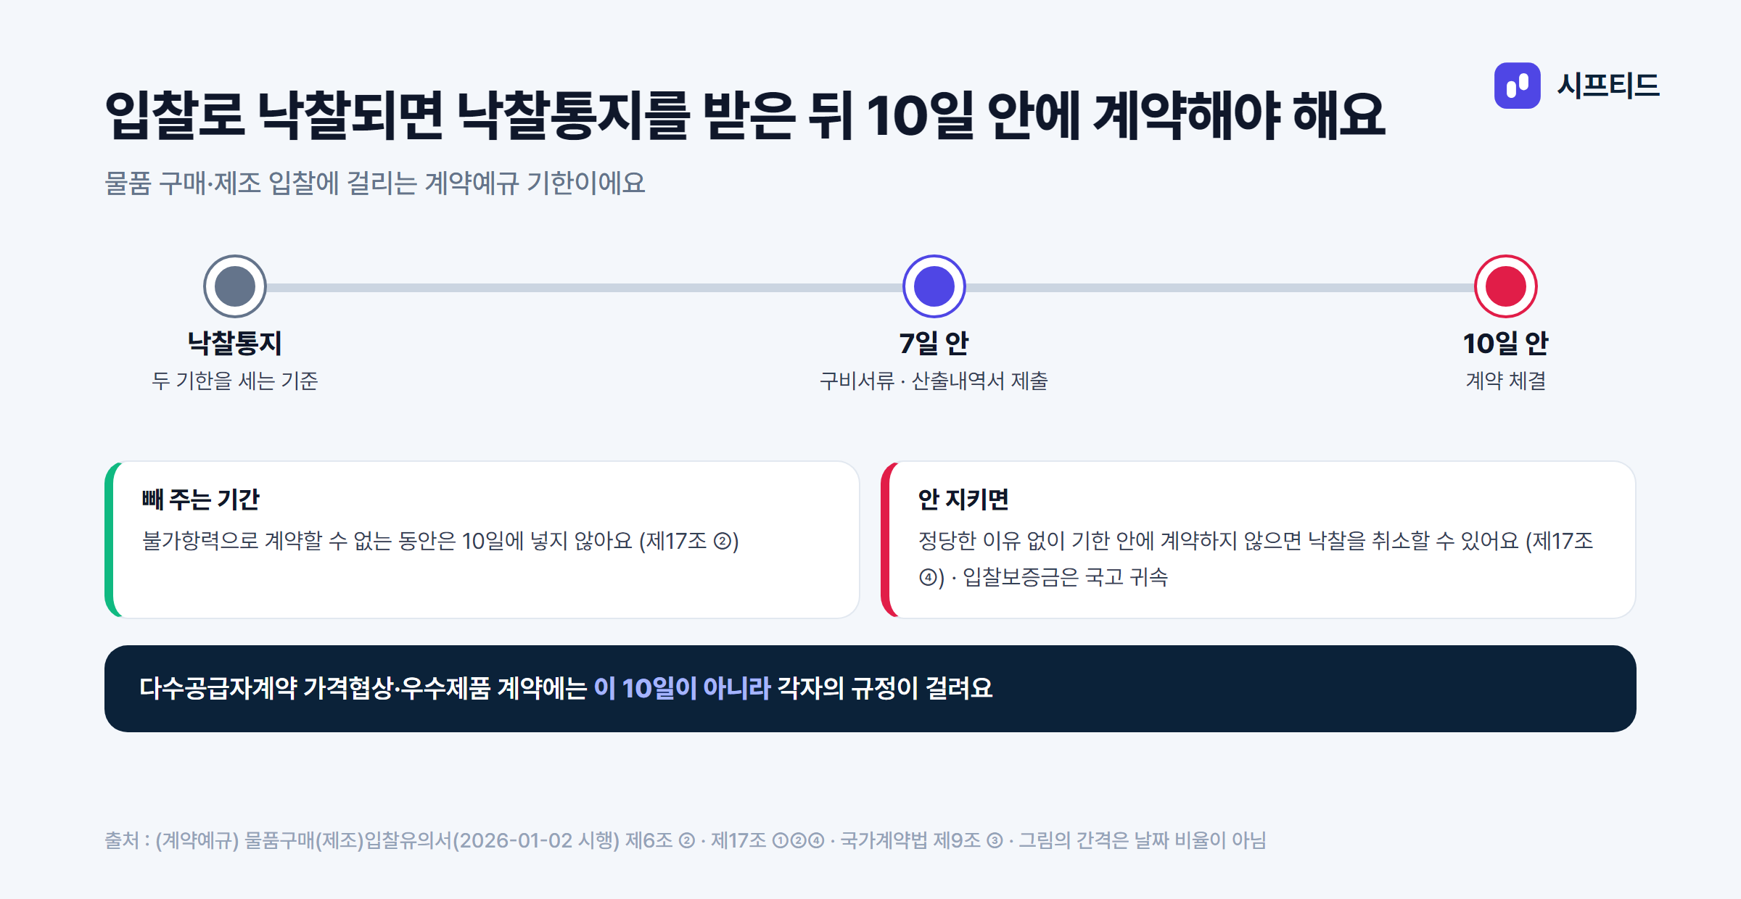The height and width of the screenshot is (899, 1741).
Task: Select the gray 낙찰통지 timeline marker
Action: point(235,286)
